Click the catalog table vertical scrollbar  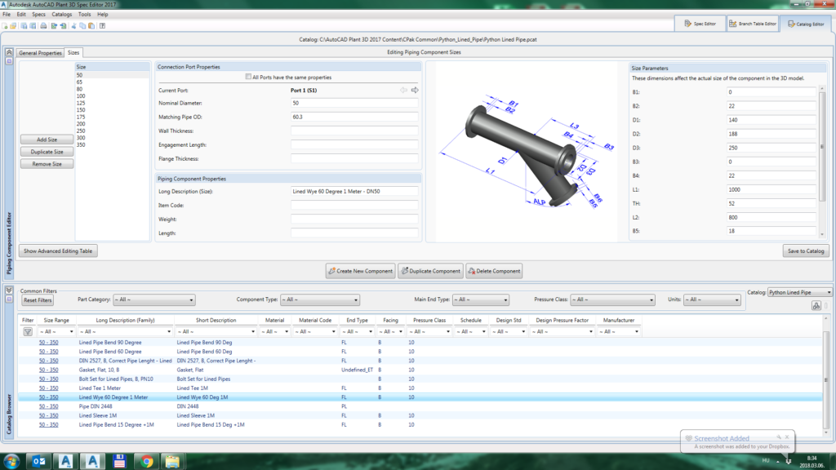pyautogui.click(x=826, y=379)
